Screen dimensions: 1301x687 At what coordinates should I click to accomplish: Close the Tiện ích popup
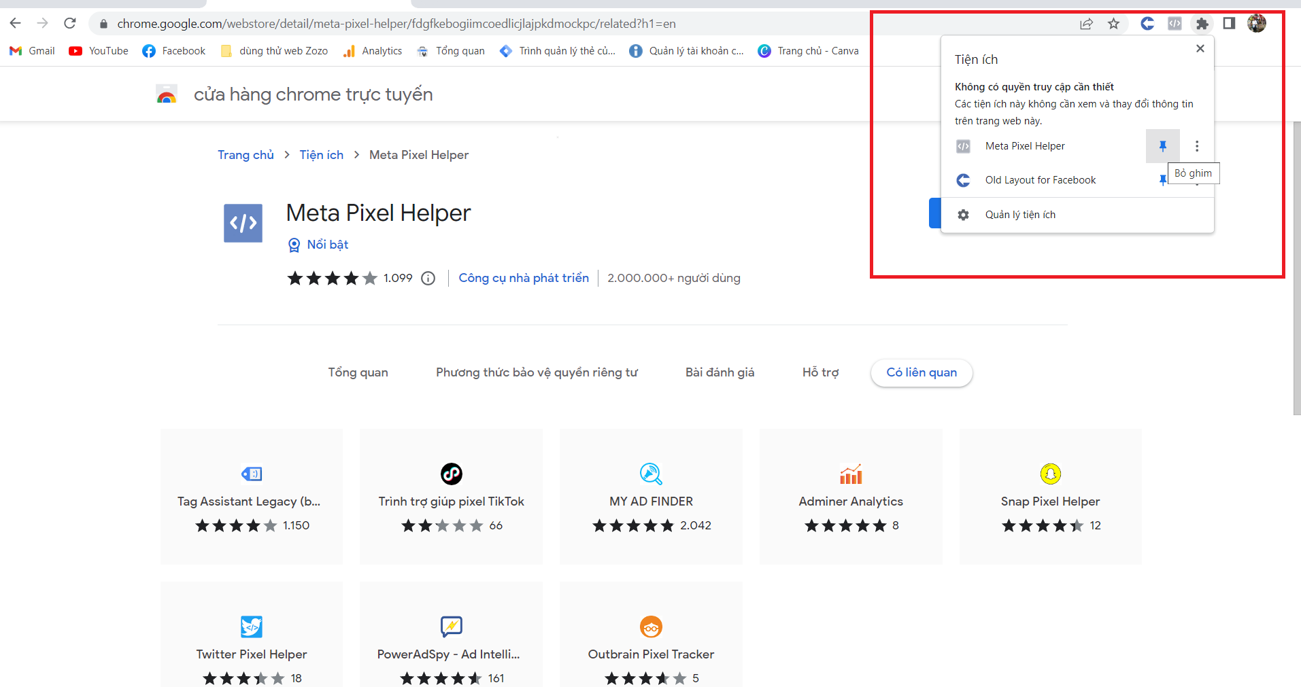tap(1200, 48)
